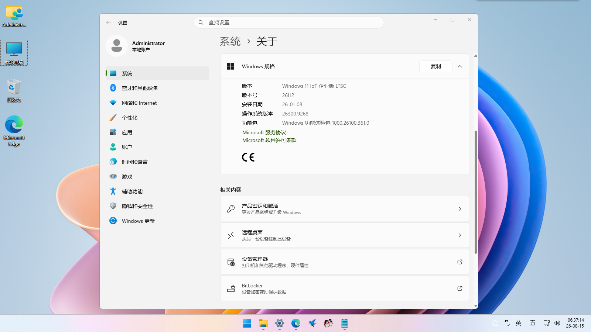The width and height of the screenshot is (591, 332).
Task: Go back with the arrow beside 设置
Action: point(109,23)
